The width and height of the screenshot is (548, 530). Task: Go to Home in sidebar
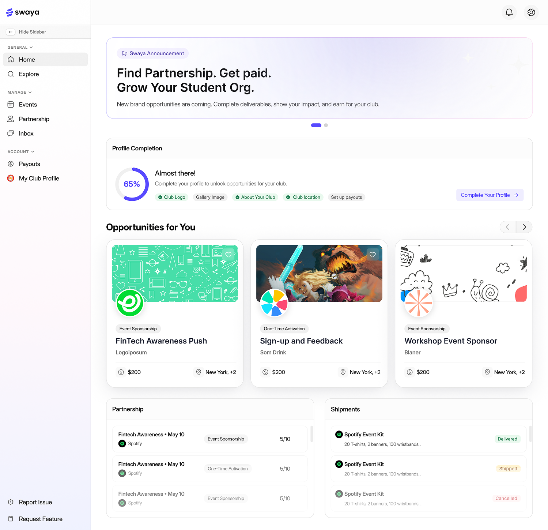coord(45,60)
